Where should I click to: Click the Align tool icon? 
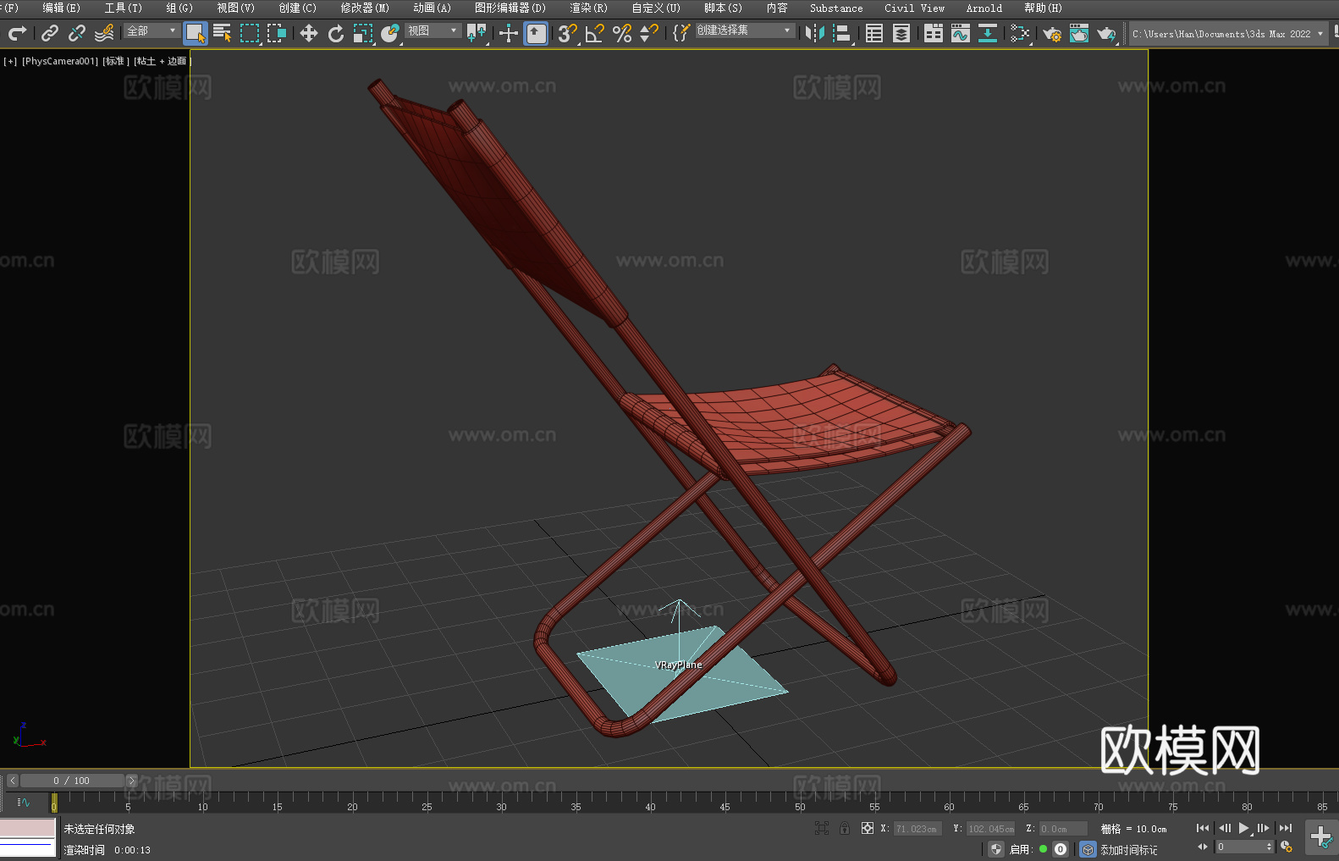842,33
